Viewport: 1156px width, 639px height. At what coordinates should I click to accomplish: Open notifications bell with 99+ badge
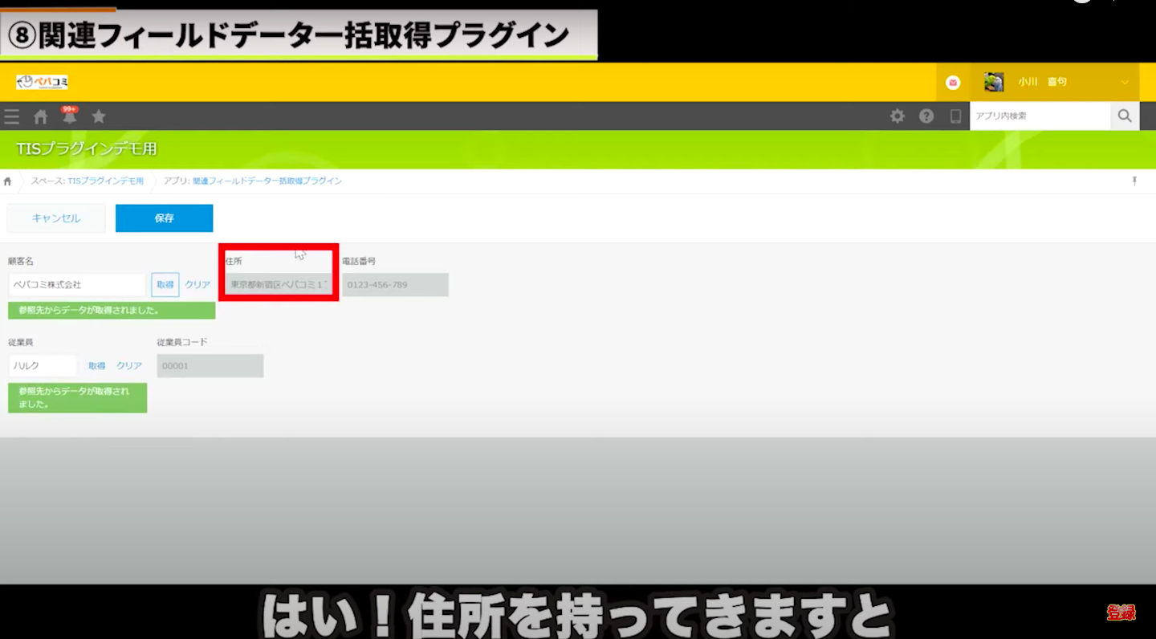point(70,116)
